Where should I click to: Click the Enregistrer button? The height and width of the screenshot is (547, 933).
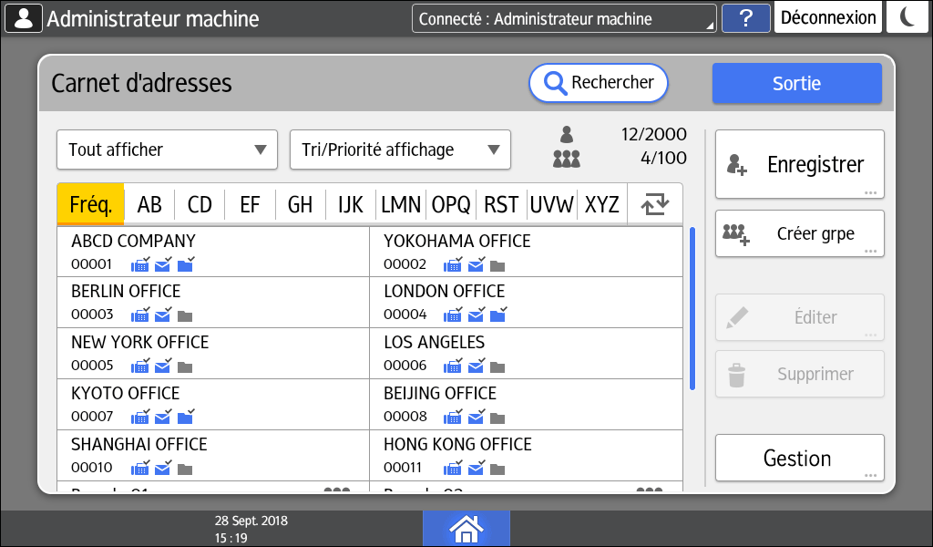[x=799, y=164]
